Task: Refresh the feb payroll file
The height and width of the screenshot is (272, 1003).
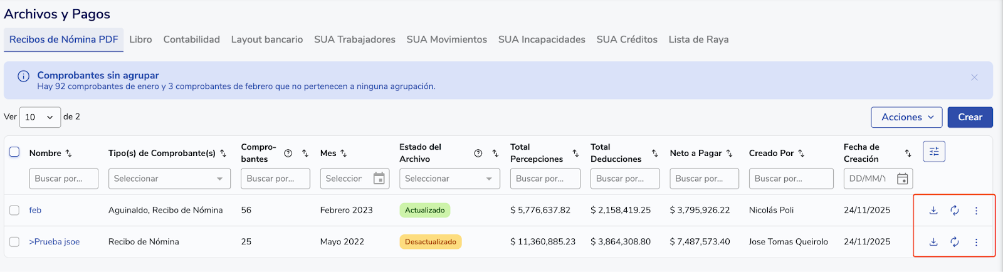Action: click(955, 211)
